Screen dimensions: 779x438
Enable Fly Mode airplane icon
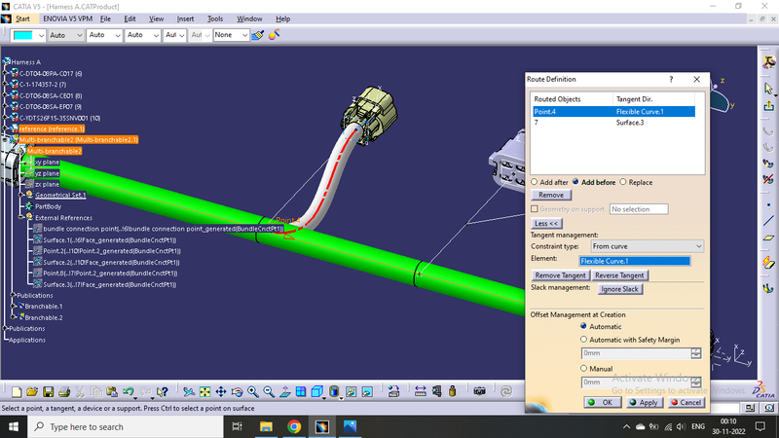coord(189,392)
